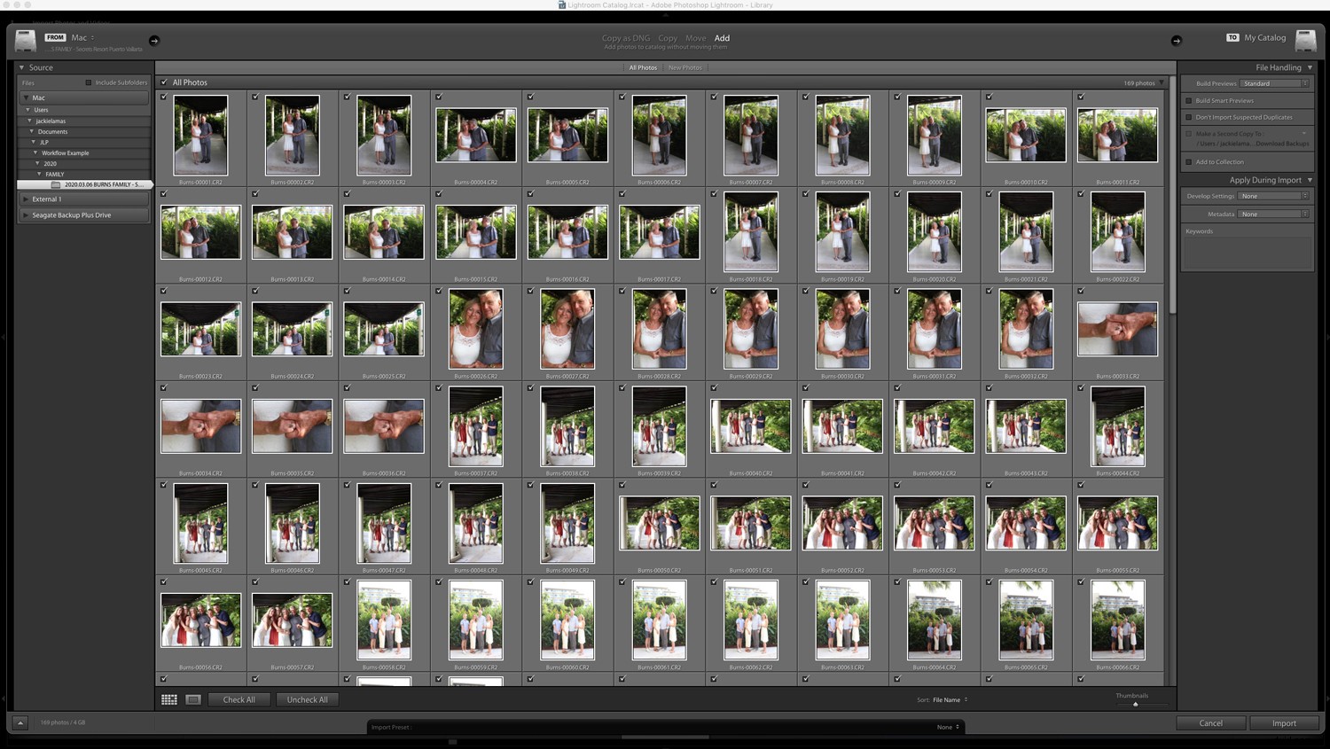The image size is (1330, 749).
Task: Switch to loupe view icon
Action: [192, 699]
